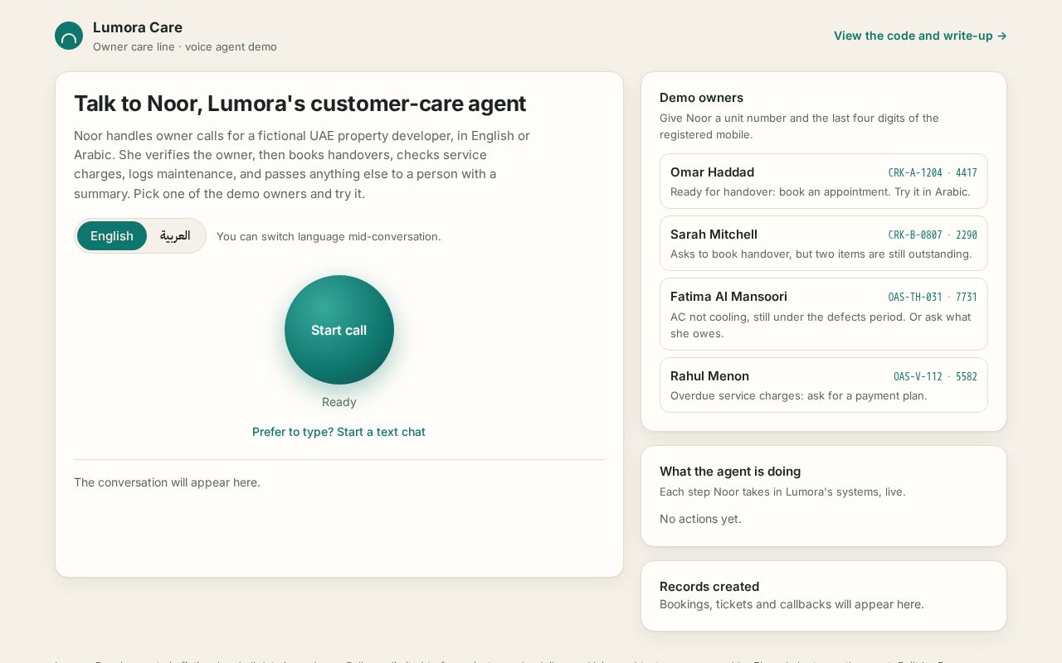
Task: Click the Lumora Care logo icon
Action: point(69,36)
